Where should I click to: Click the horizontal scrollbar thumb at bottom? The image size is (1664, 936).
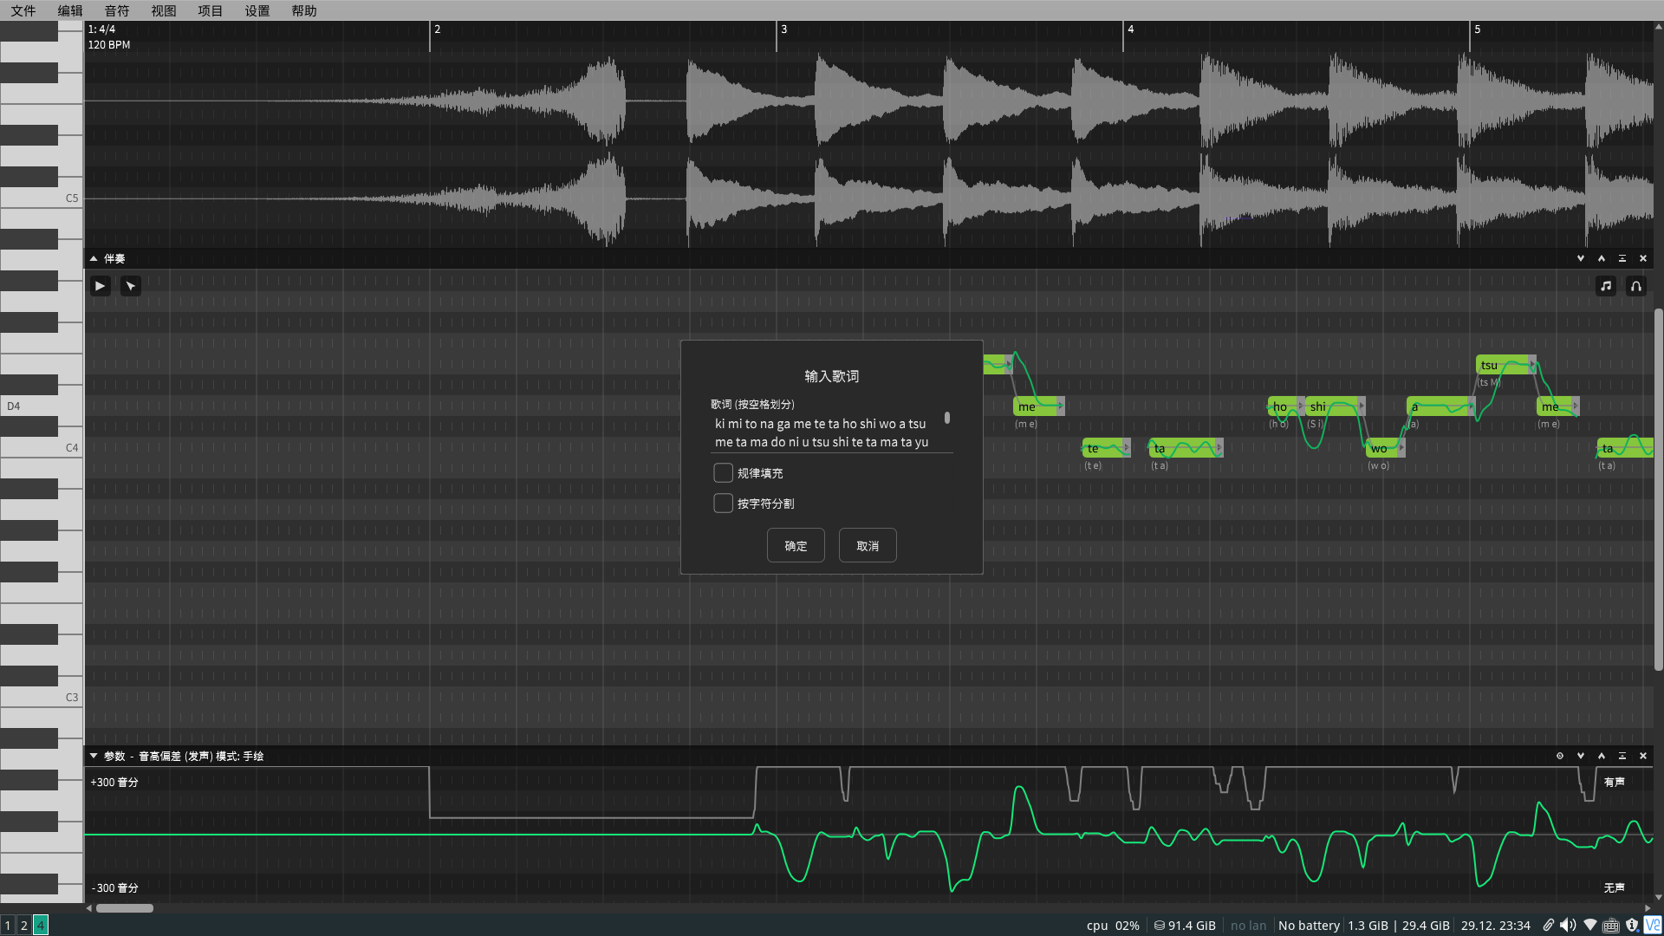[x=125, y=908]
